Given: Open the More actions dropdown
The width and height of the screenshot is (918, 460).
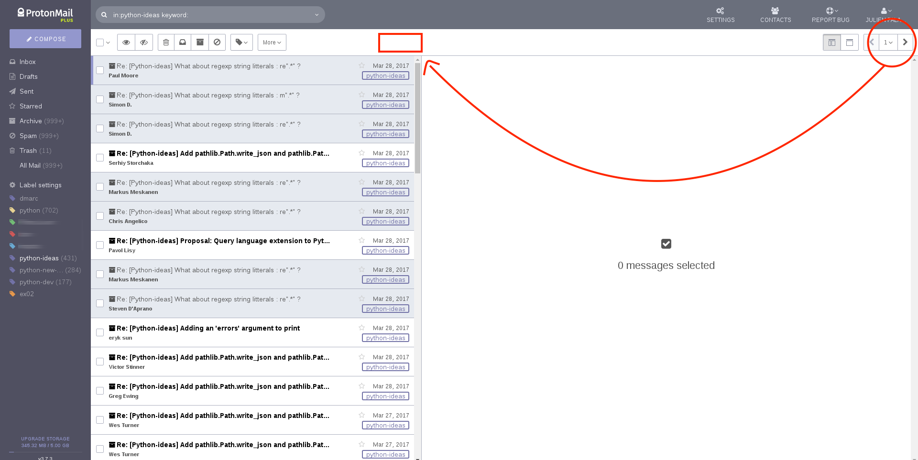Looking at the screenshot, I should tap(272, 42).
